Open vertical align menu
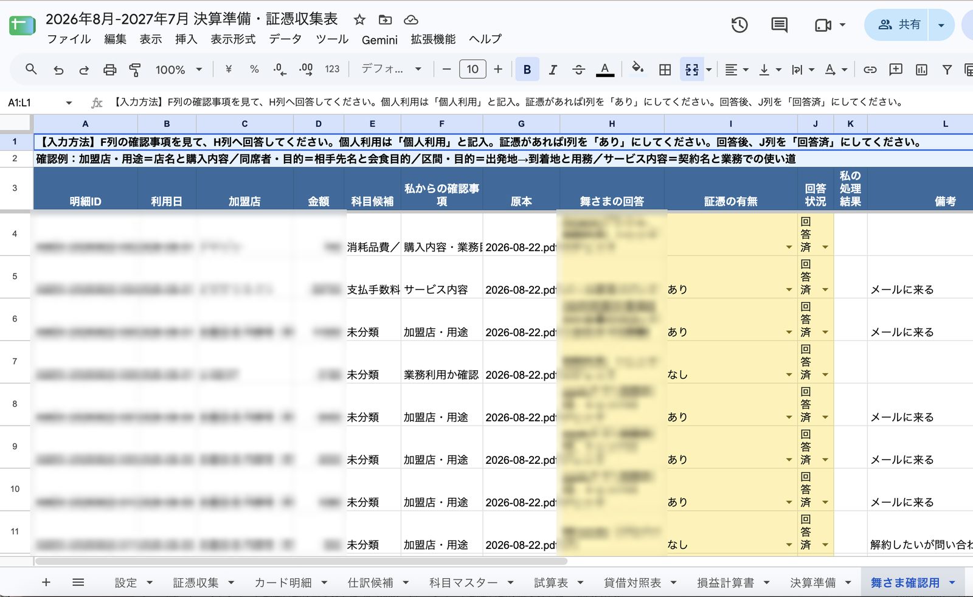Screen dimensions: 973x597 [769, 70]
